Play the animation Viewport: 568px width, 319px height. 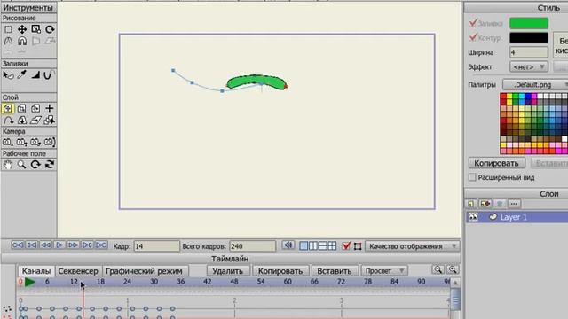(x=59, y=245)
